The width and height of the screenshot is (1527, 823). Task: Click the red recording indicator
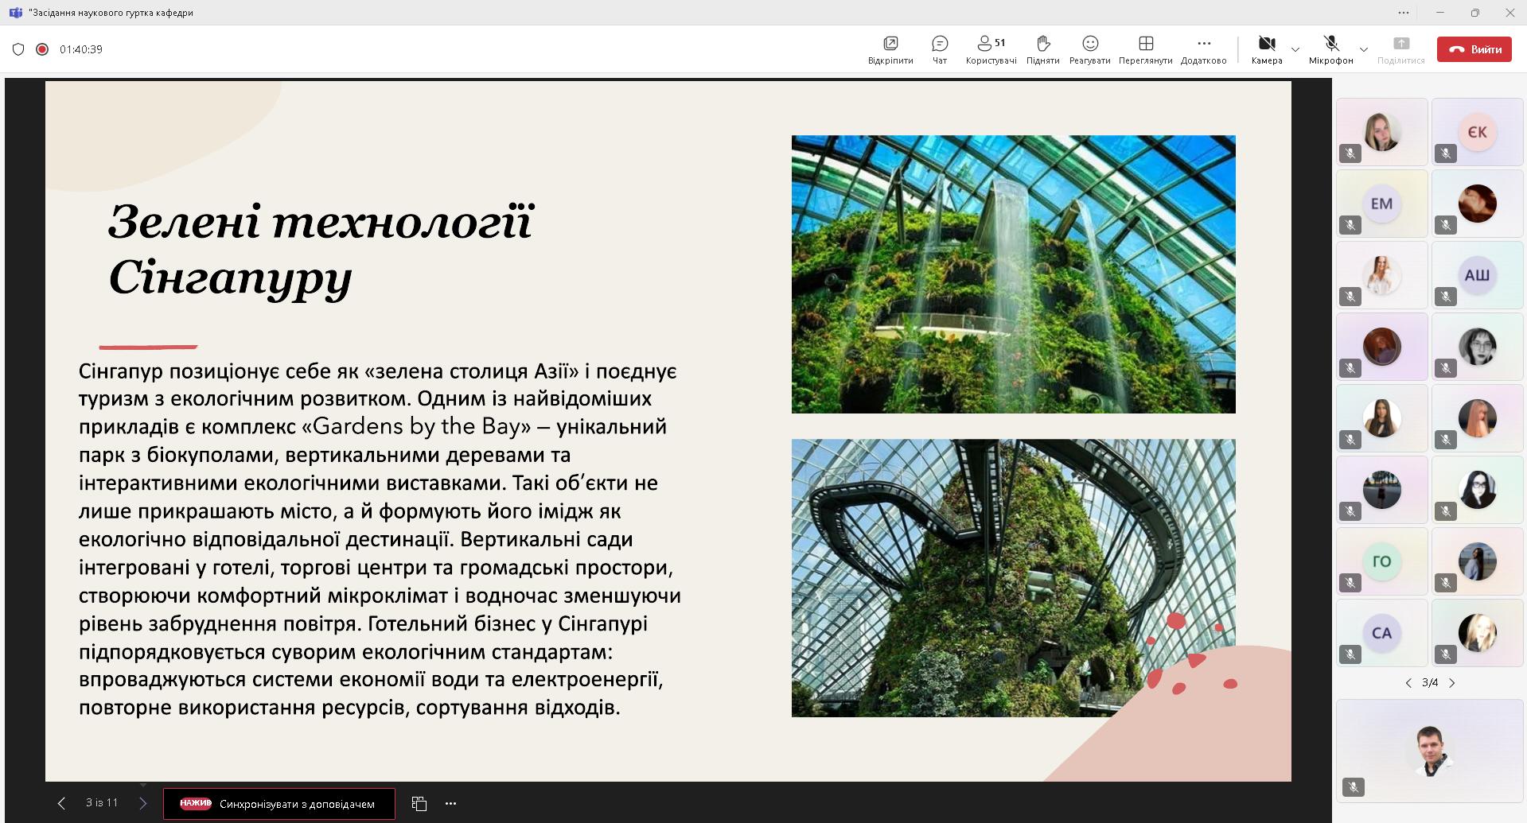coord(42,49)
